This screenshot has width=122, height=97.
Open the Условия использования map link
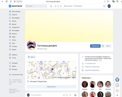[x=64, y=77]
